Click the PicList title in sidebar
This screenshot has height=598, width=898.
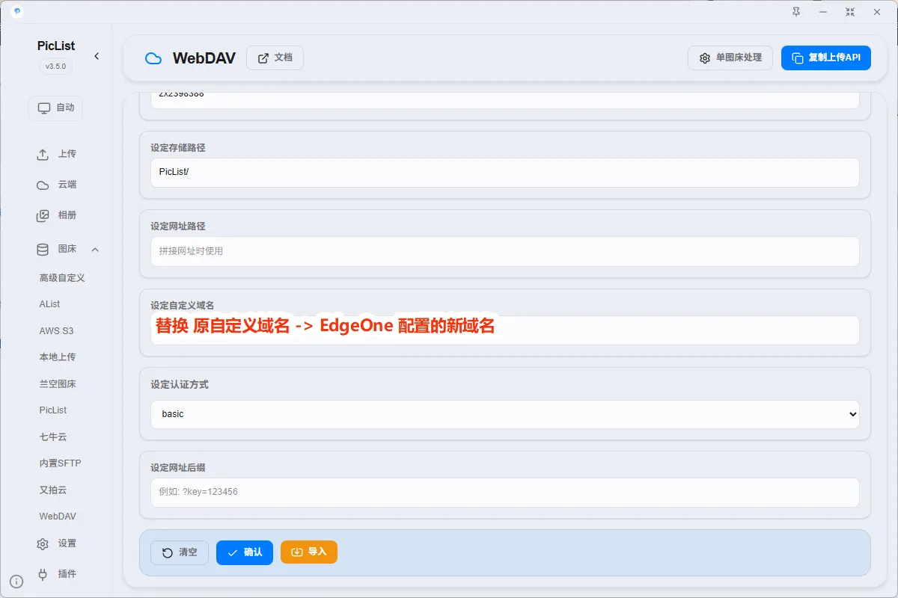tap(56, 46)
